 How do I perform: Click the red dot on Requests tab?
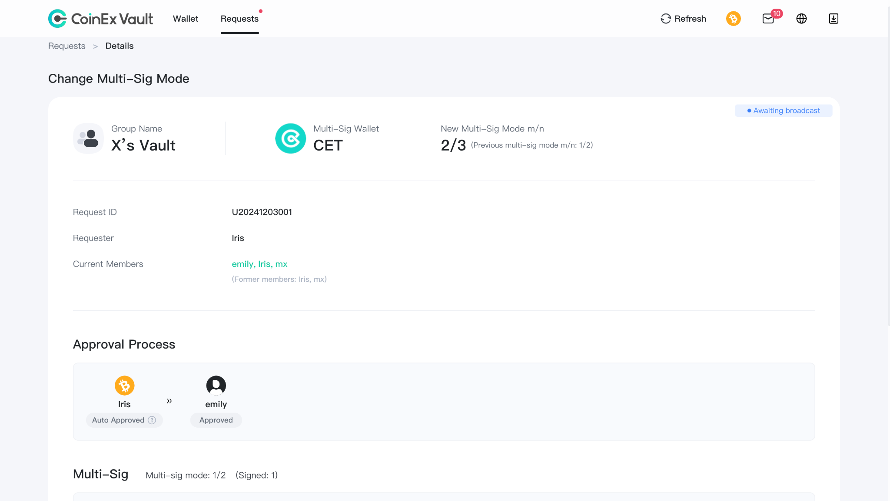[261, 11]
